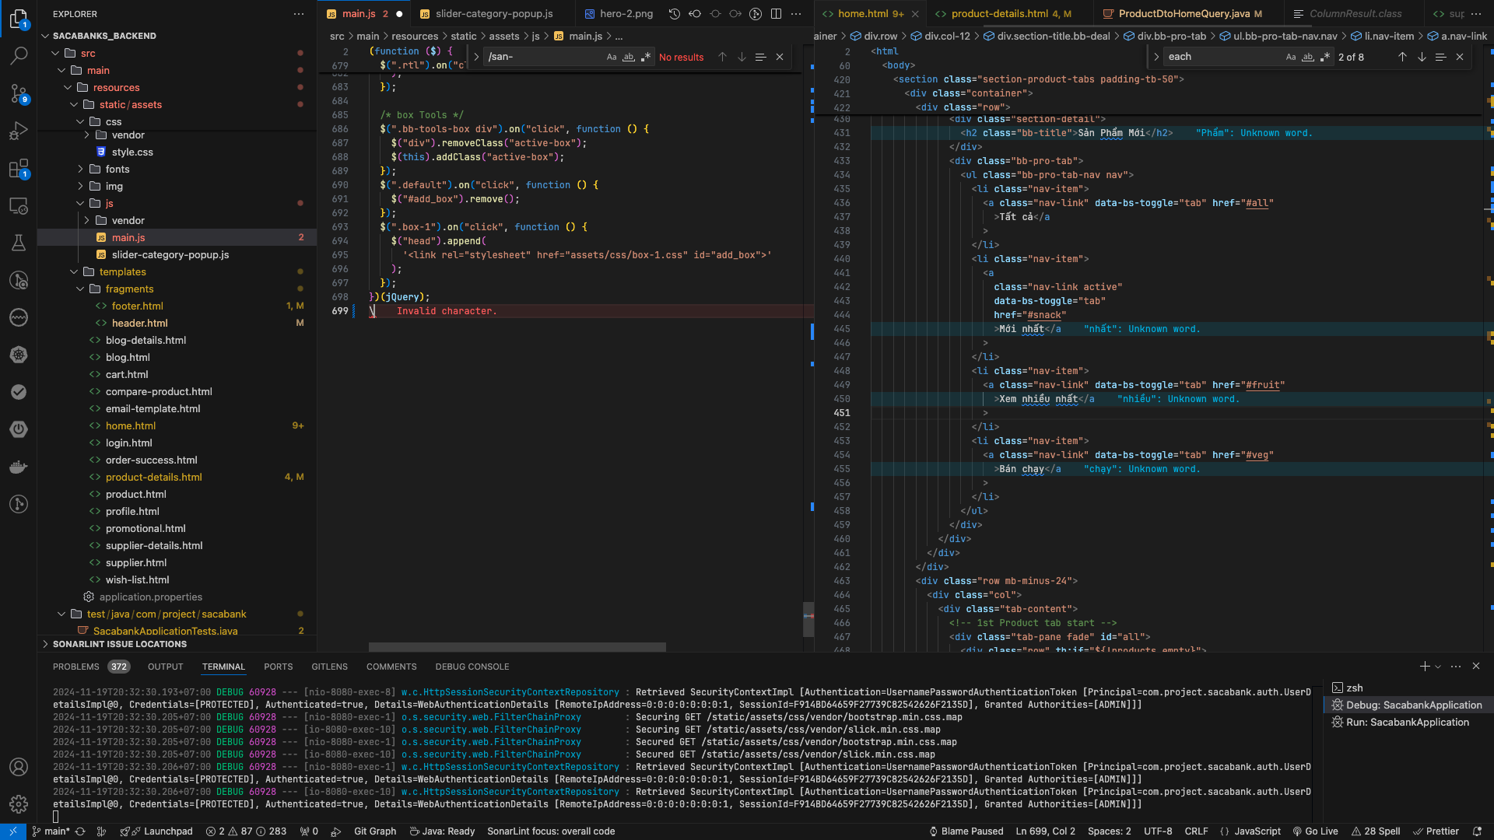This screenshot has width=1494, height=840.
Task: Switch to slider-category-popup.js tab
Action: pyautogui.click(x=494, y=14)
